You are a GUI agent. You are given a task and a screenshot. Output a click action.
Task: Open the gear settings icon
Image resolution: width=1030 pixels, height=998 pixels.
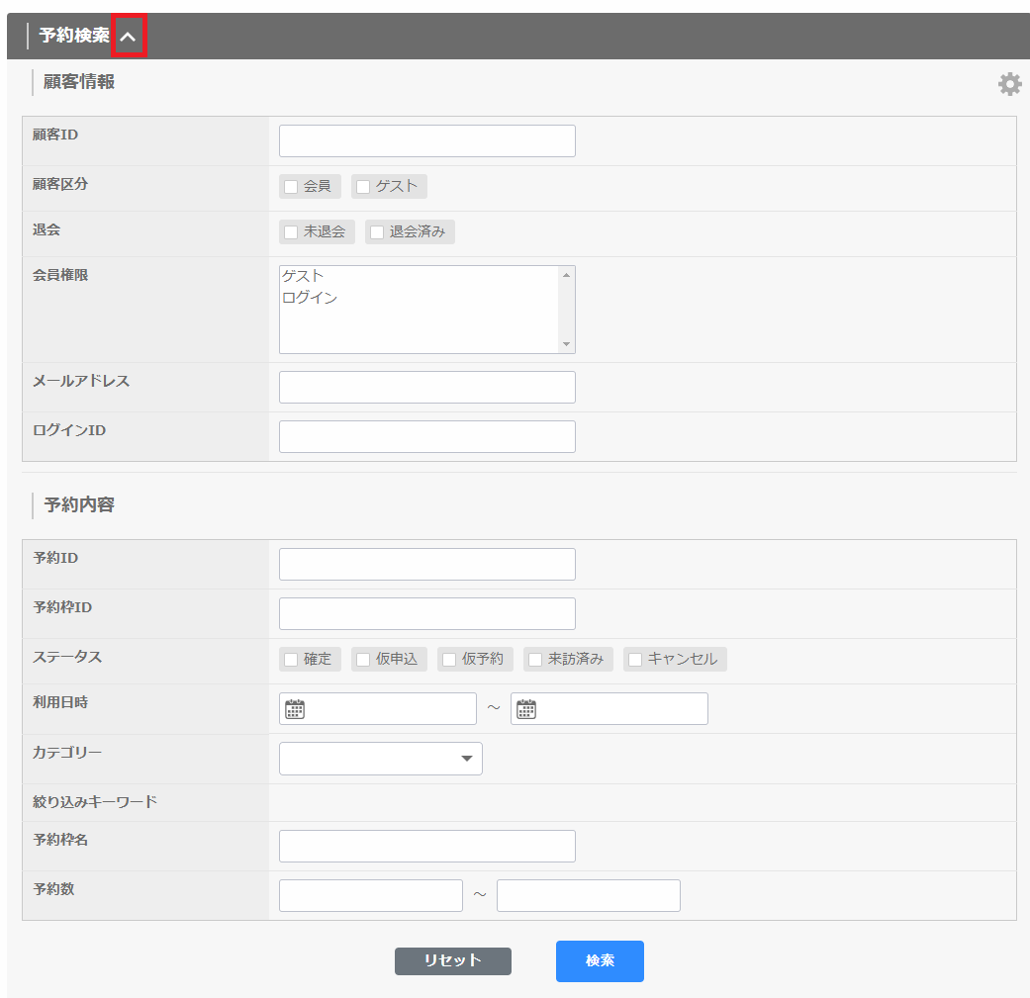[1009, 84]
